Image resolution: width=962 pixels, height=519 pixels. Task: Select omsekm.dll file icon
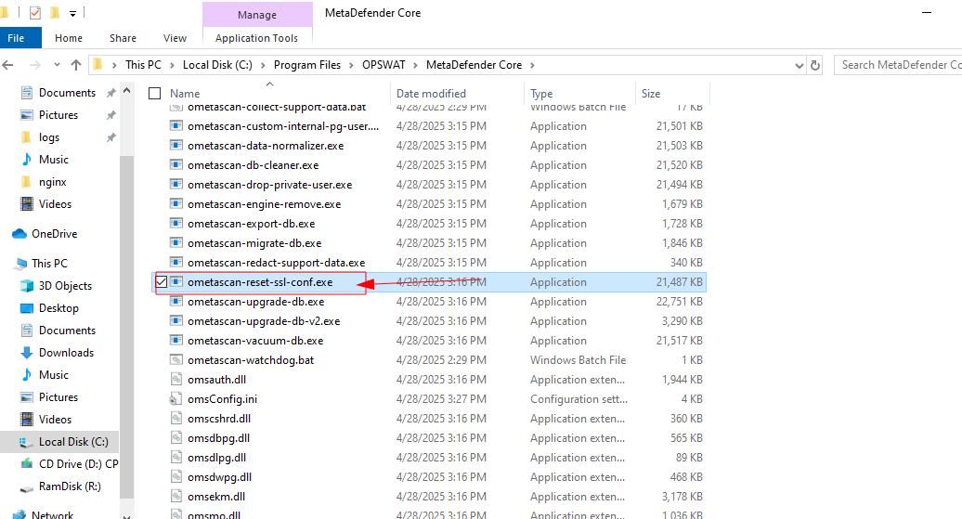tap(176, 497)
